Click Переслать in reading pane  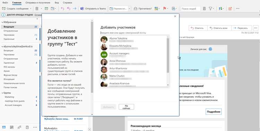pos(241,28)
